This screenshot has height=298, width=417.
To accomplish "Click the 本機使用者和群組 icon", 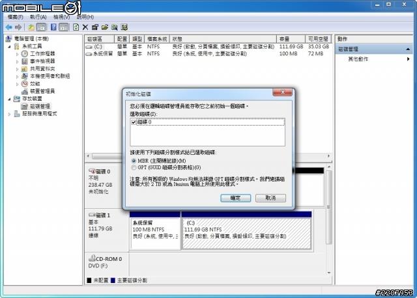I will click(x=25, y=76).
